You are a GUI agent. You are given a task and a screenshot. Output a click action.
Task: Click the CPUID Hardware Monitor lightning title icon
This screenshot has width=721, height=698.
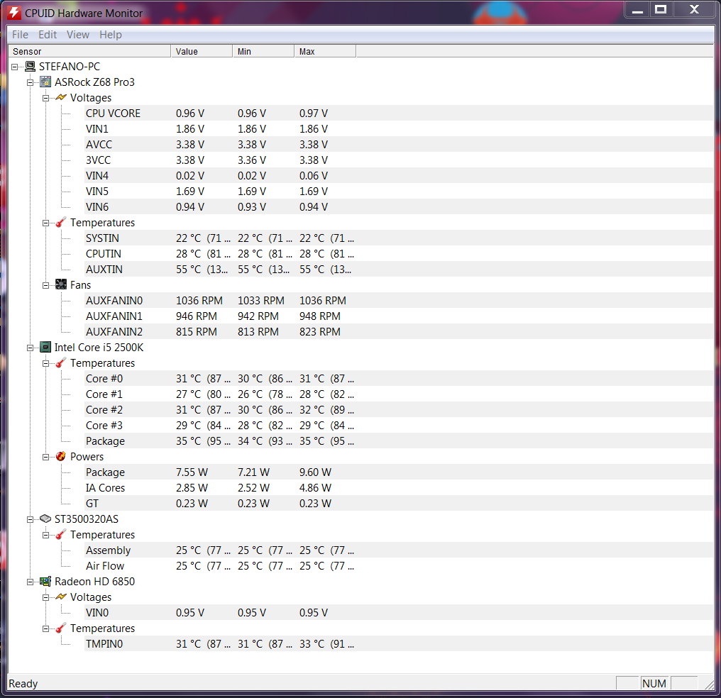13,13
